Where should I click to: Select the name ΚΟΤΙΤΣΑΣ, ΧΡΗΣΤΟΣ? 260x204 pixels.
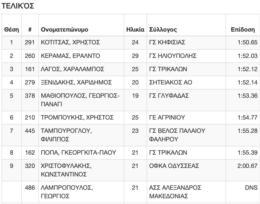pyautogui.click(x=70, y=42)
